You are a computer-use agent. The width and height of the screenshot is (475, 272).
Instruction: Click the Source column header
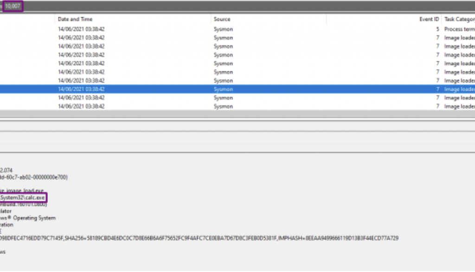click(222, 19)
